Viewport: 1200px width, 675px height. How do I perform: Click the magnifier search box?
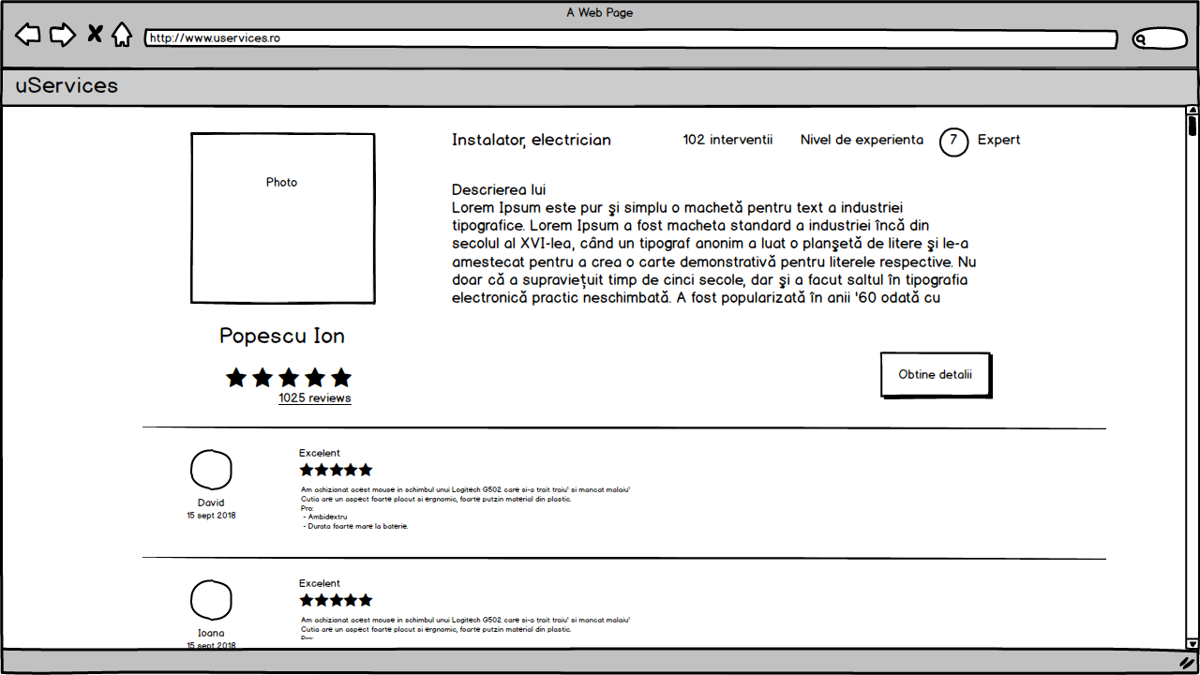pyautogui.click(x=1160, y=39)
